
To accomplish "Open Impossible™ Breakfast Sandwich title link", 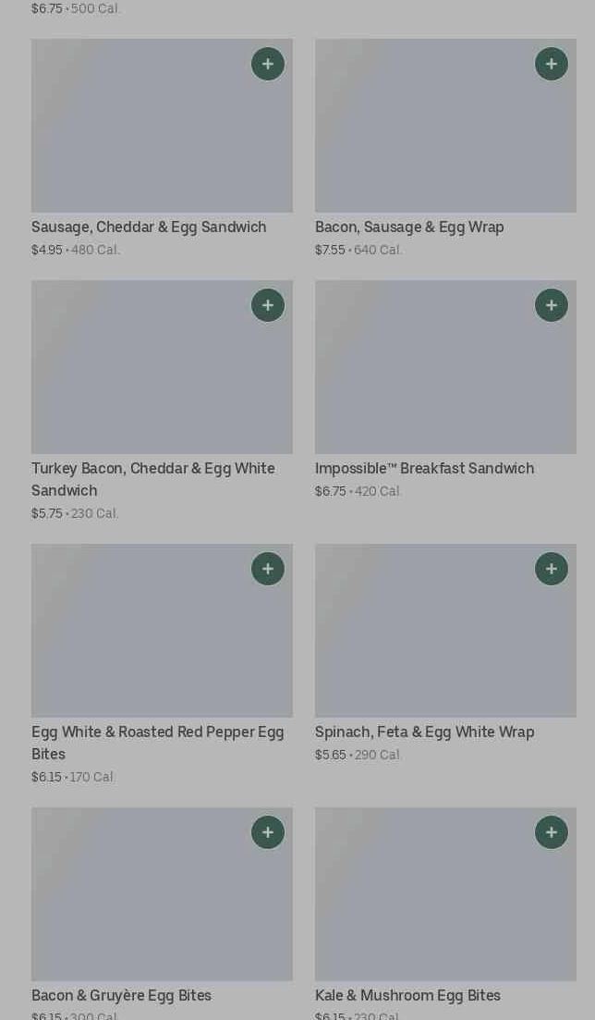I will 425,468.
